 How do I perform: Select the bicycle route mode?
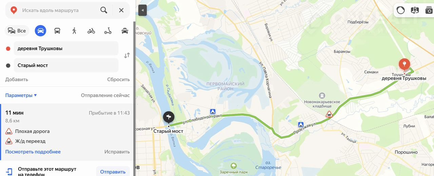91,31
